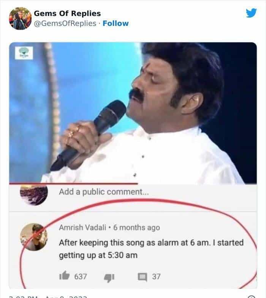Click the user avatar beside comment box
Screen dimensions: 266x298
[34, 195]
